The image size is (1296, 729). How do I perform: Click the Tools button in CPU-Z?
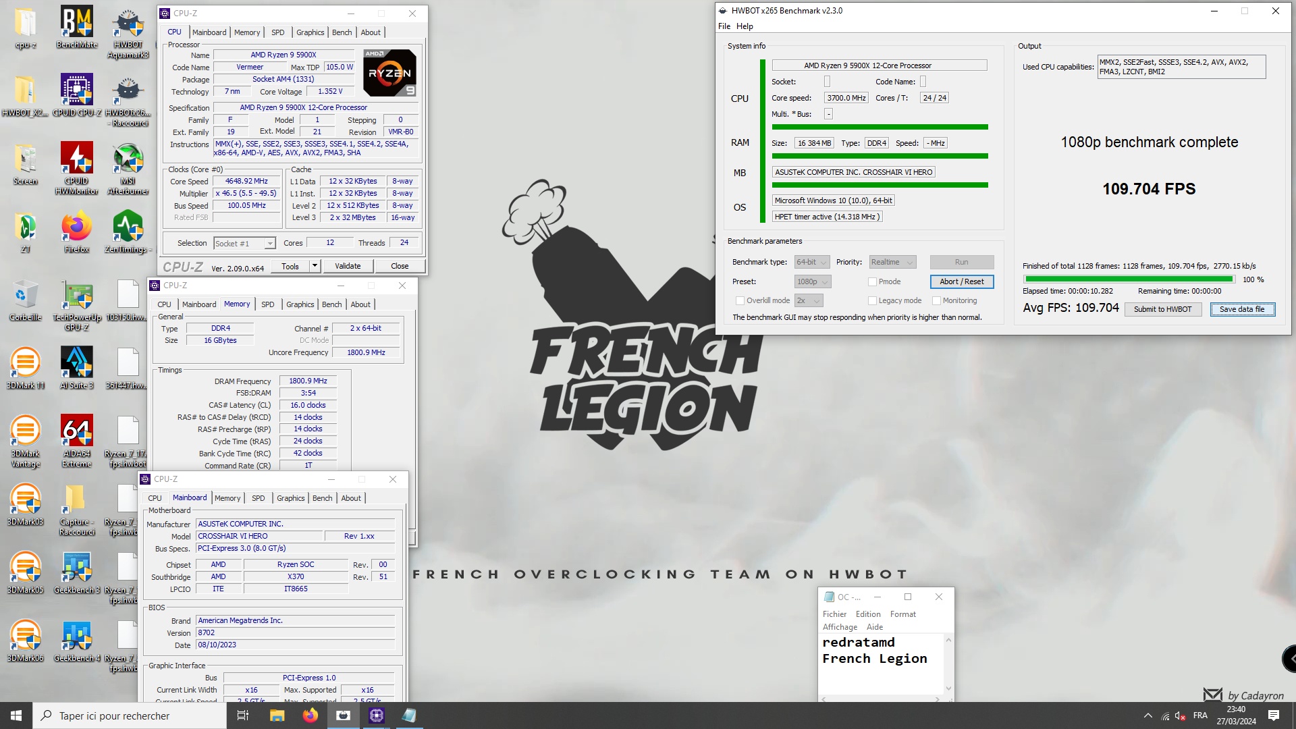pos(290,266)
